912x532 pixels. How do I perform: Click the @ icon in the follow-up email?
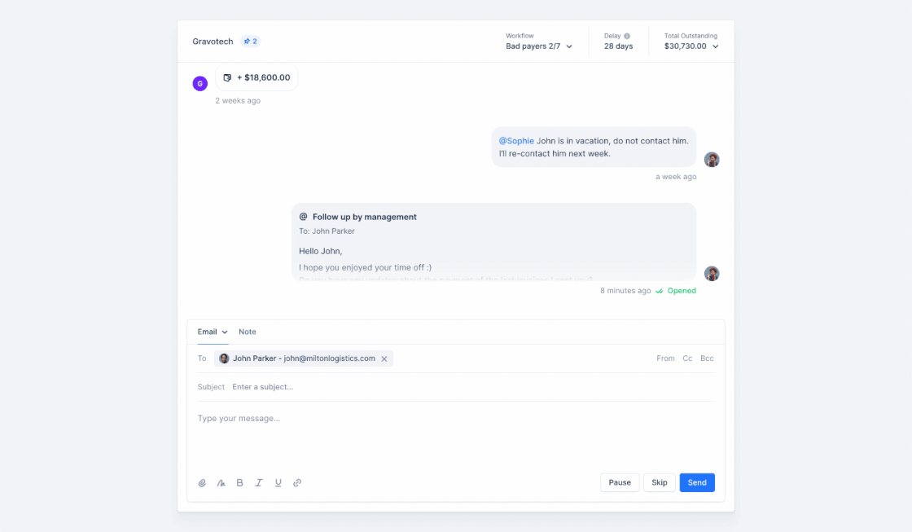(303, 217)
